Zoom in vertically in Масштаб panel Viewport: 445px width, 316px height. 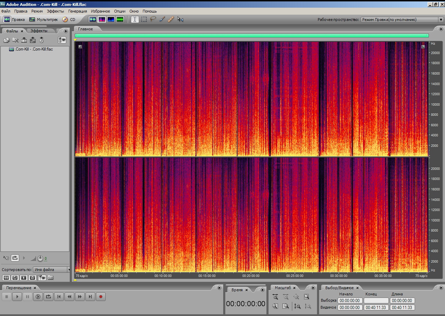[x=297, y=306]
